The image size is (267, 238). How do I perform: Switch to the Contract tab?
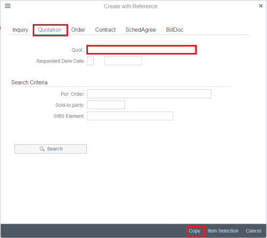(105, 29)
